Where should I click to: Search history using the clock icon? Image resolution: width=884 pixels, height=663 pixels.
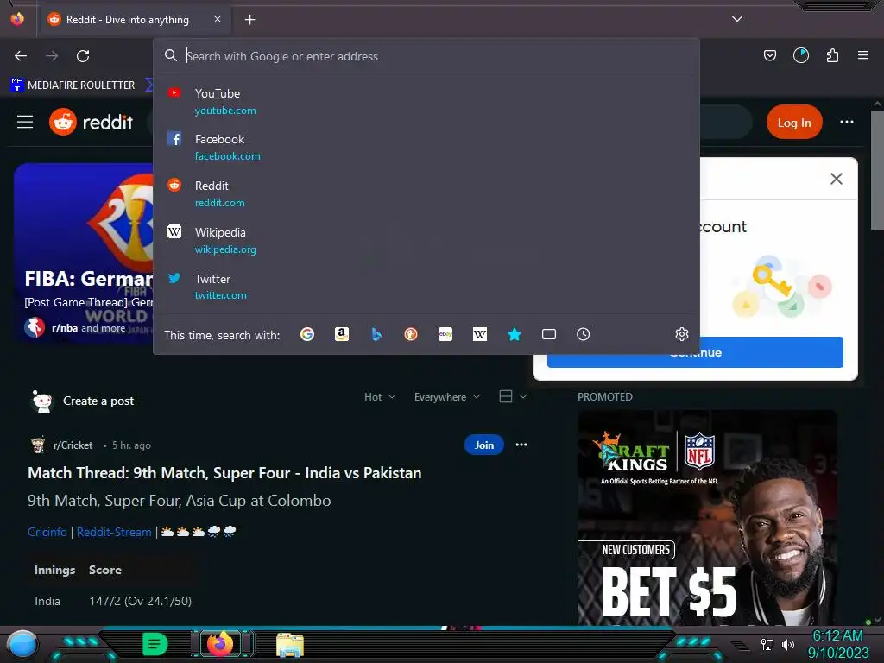click(584, 334)
